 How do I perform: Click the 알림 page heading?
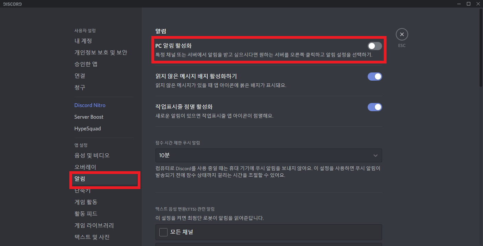point(161,31)
